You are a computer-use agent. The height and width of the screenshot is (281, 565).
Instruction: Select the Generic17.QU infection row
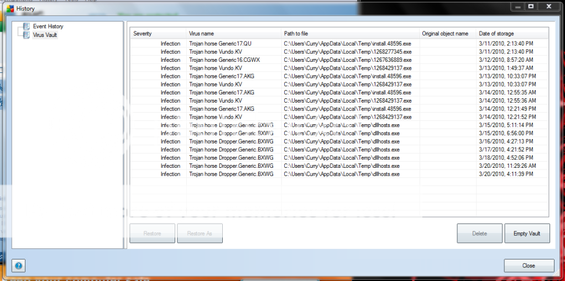click(x=220, y=43)
